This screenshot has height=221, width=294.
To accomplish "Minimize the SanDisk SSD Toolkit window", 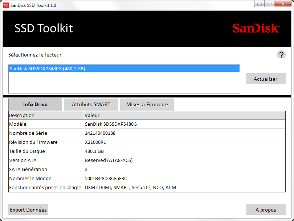I will click(260, 4).
